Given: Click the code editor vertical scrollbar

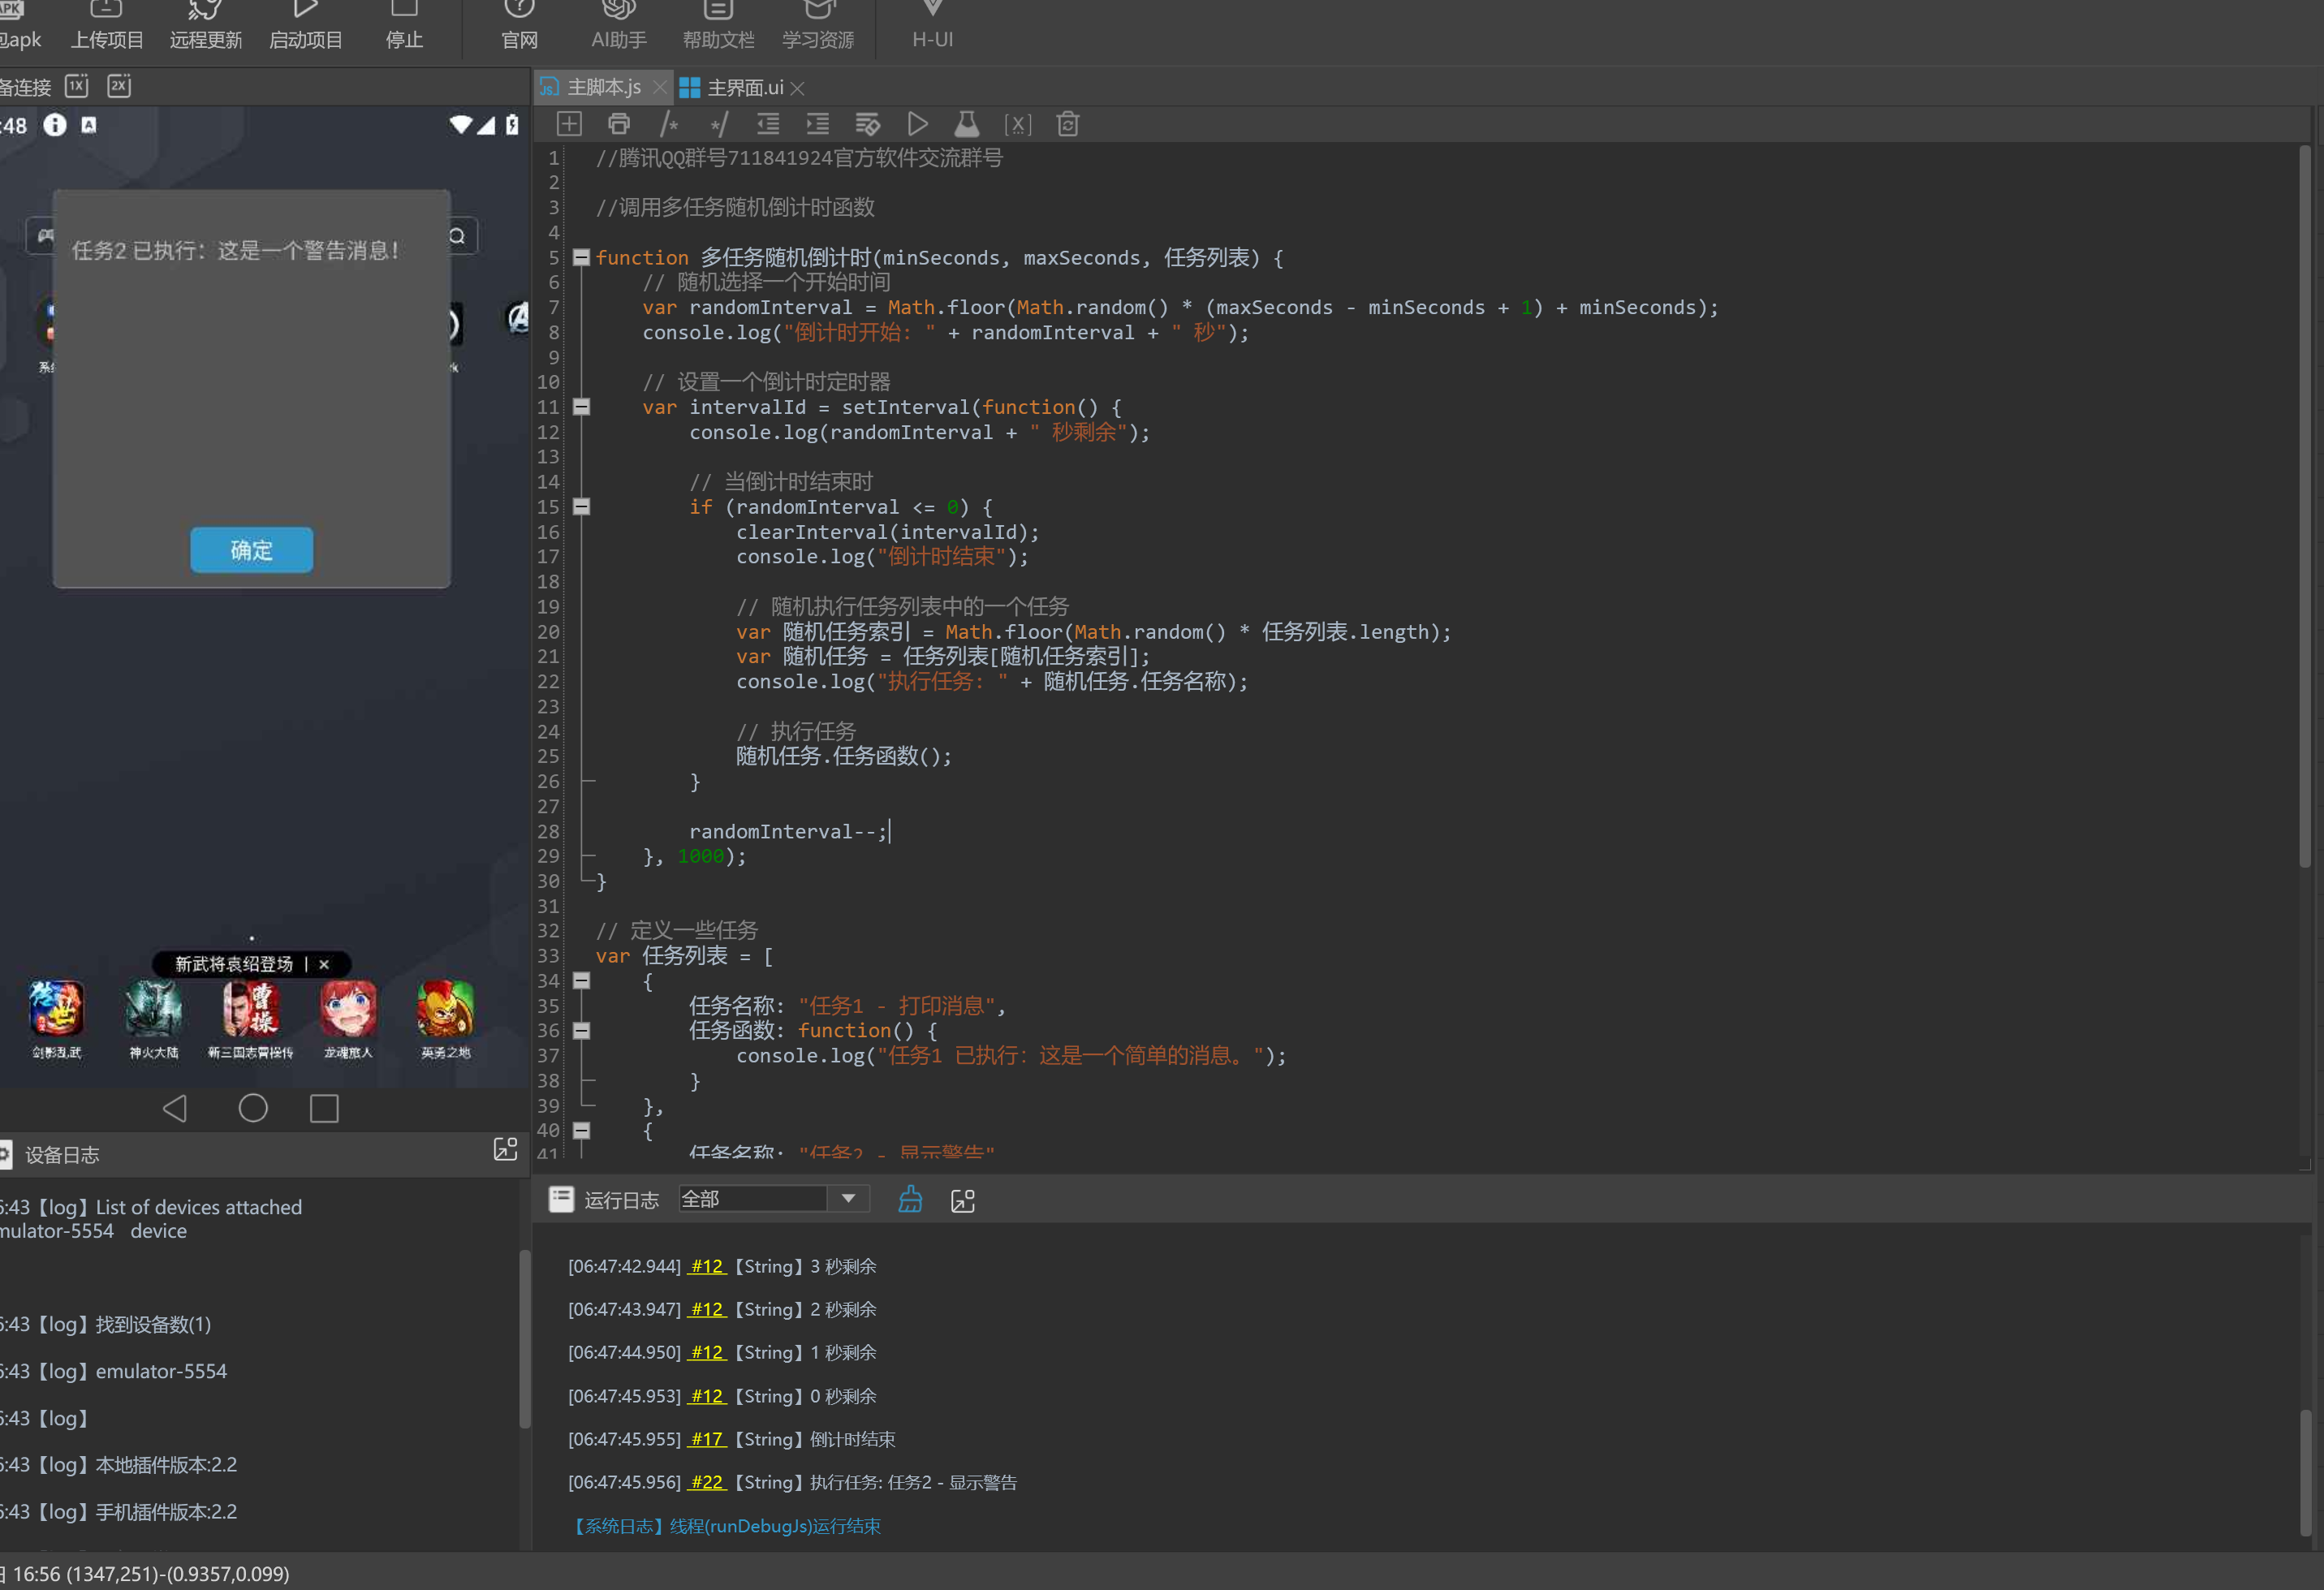Looking at the screenshot, I should [x=2304, y=507].
